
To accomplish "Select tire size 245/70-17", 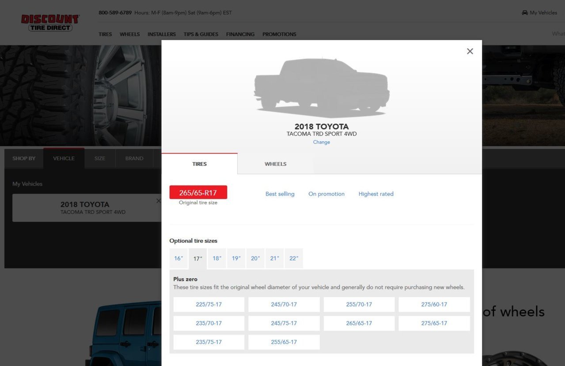I will (x=284, y=305).
